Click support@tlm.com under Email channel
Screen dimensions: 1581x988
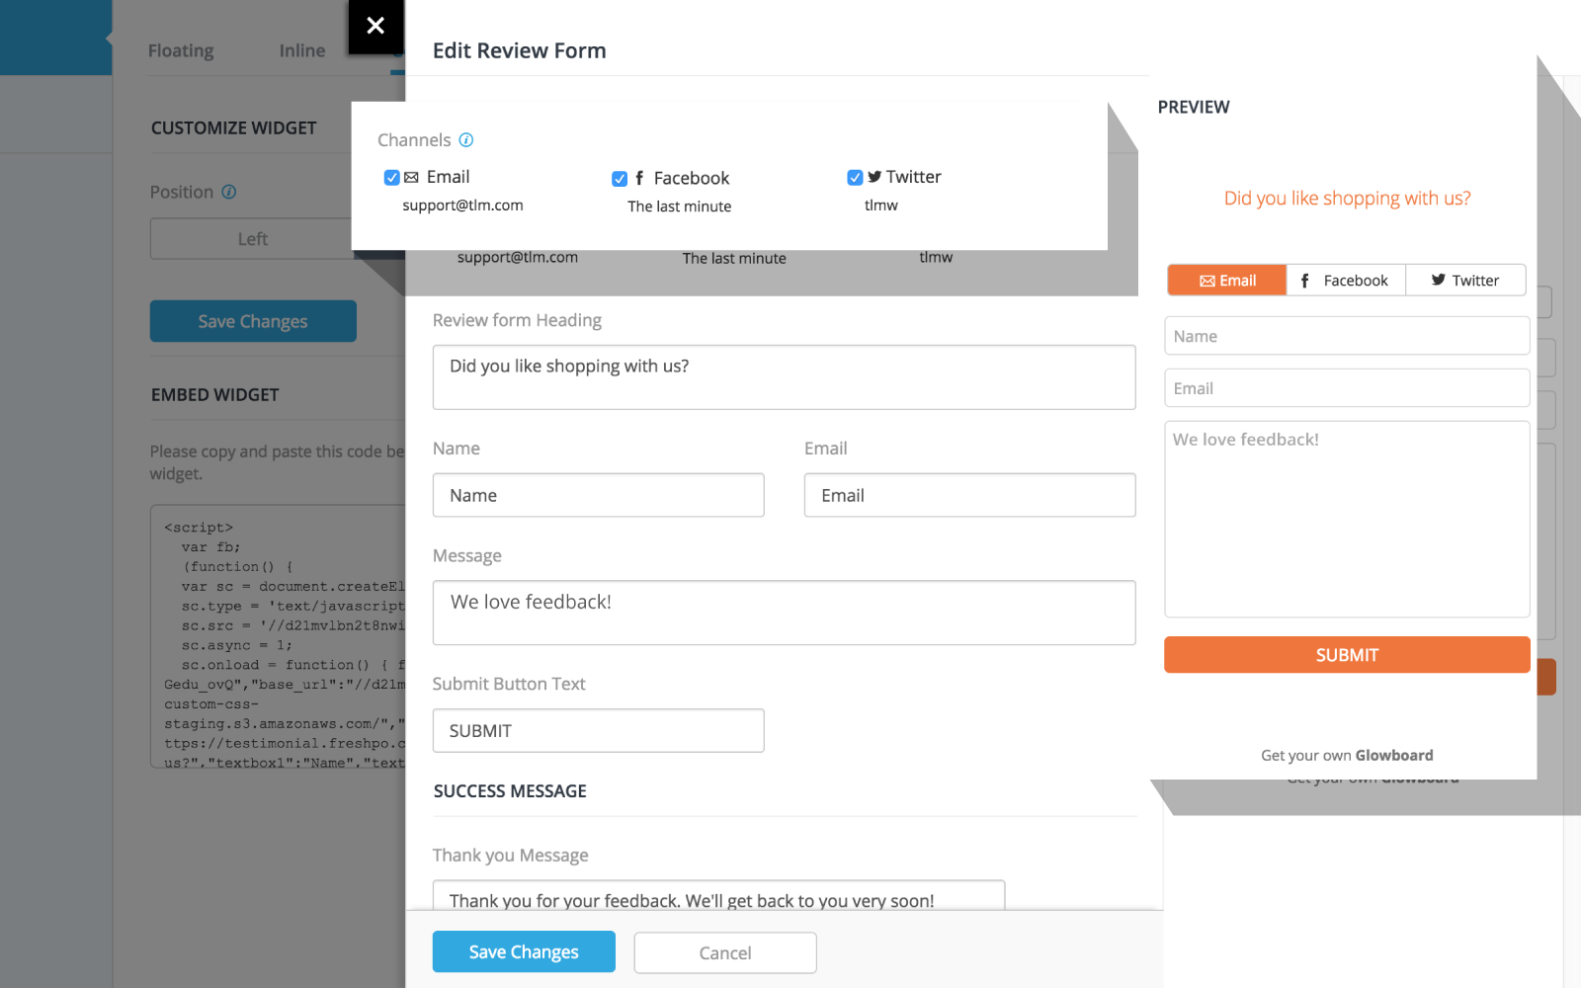coord(462,206)
